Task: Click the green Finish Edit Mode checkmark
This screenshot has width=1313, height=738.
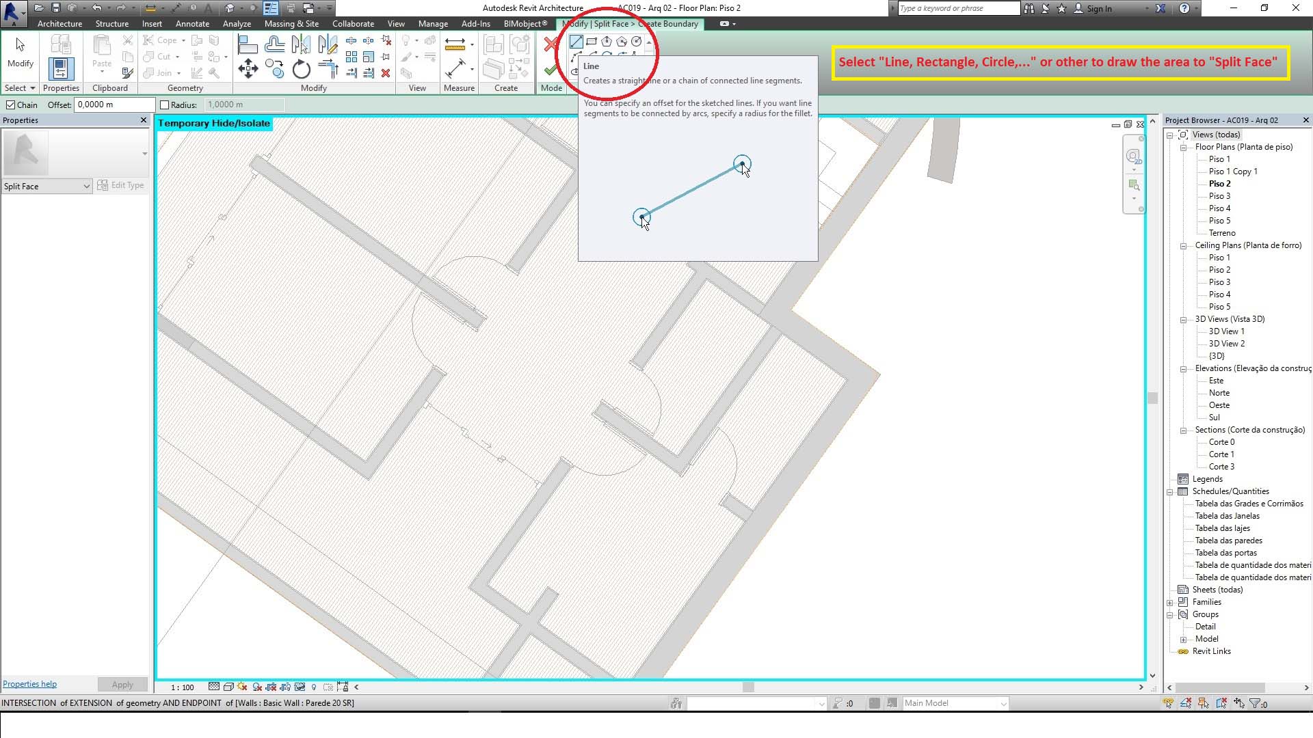Action: (x=551, y=70)
